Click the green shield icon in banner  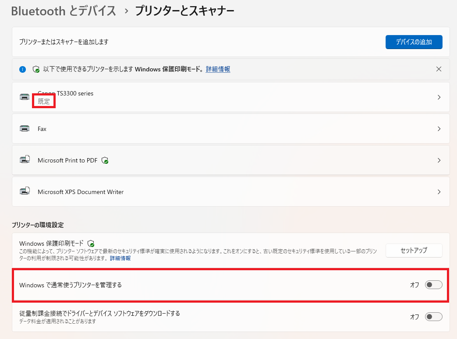pos(36,69)
